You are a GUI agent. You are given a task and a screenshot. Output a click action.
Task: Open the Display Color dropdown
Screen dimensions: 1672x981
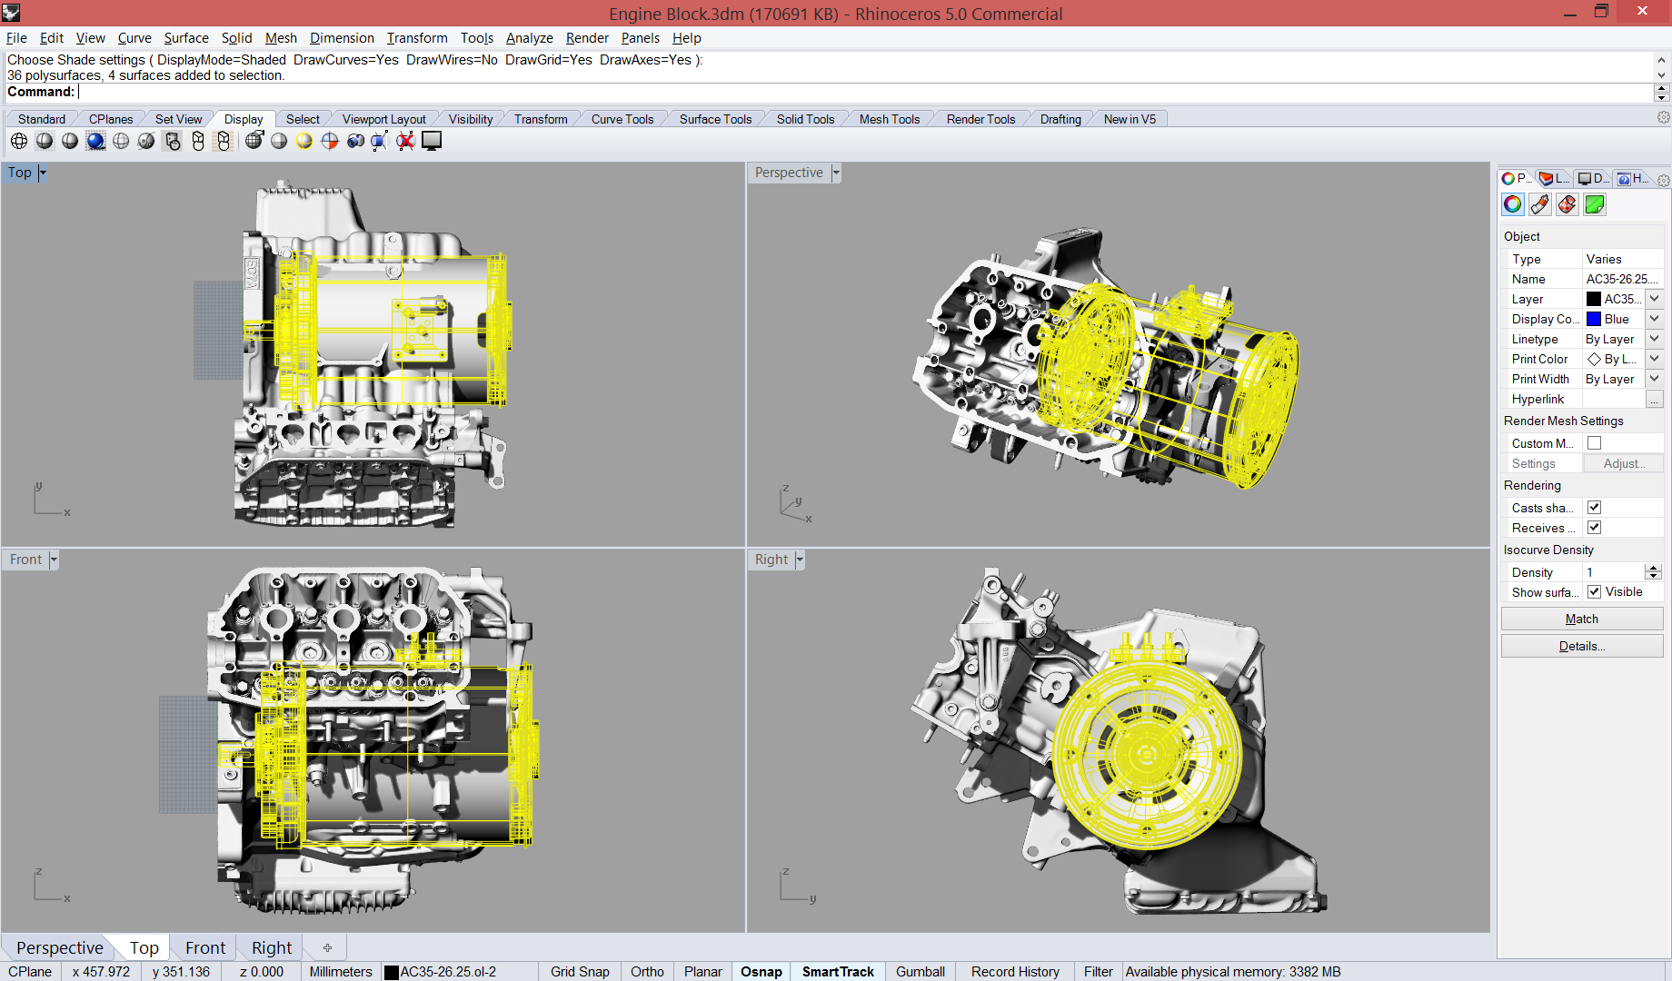click(x=1654, y=319)
